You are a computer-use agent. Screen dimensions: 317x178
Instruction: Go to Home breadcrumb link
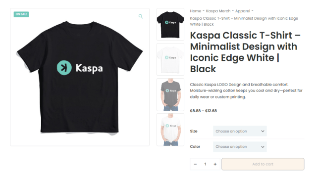[196, 11]
